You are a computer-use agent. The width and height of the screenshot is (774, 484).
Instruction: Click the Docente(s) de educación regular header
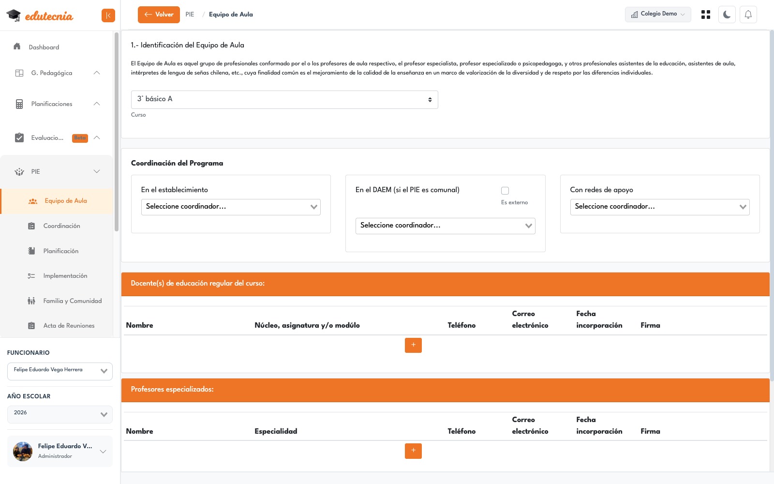coord(445,284)
